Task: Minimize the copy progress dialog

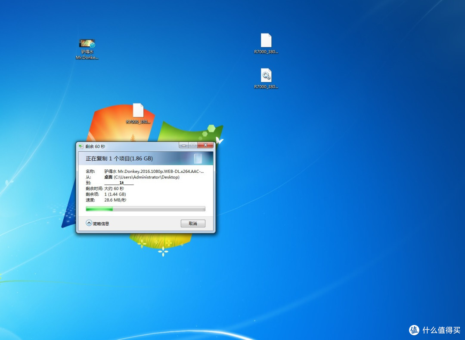Action: 183,145
